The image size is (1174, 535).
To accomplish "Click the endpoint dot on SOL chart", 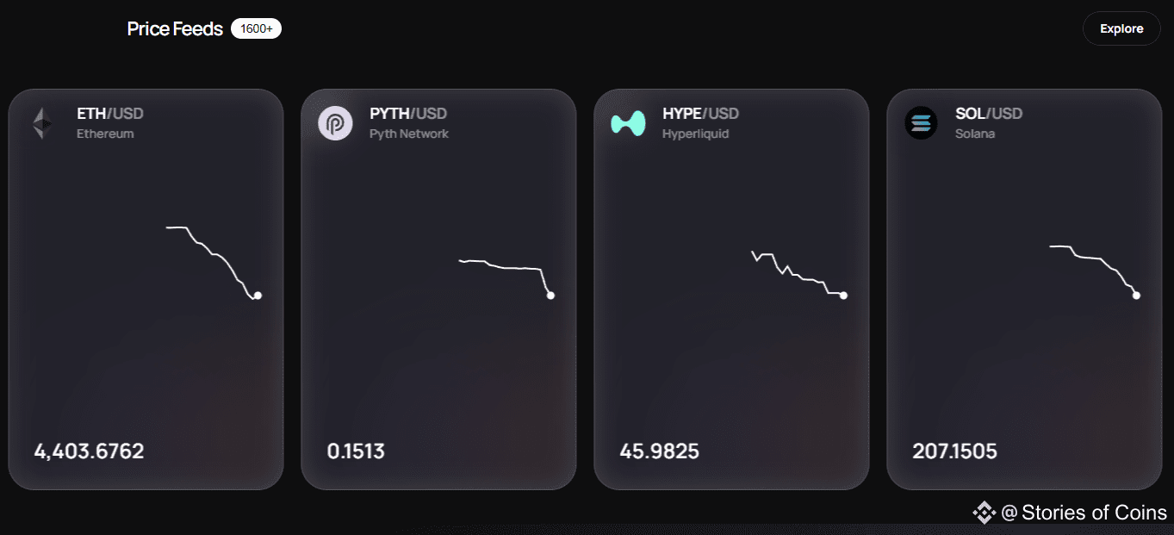I will point(1136,295).
